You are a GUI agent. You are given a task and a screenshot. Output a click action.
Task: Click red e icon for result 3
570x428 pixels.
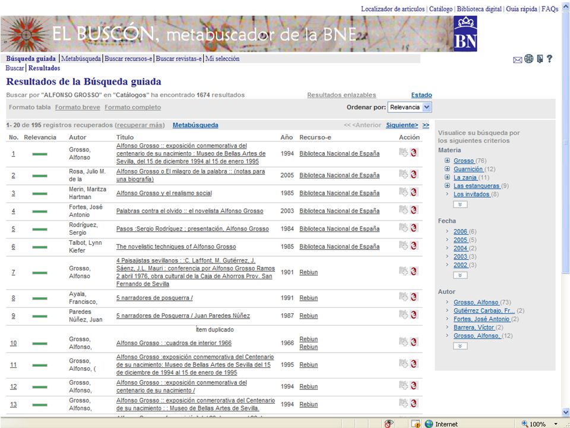pyautogui.click(x=414, y=192)
